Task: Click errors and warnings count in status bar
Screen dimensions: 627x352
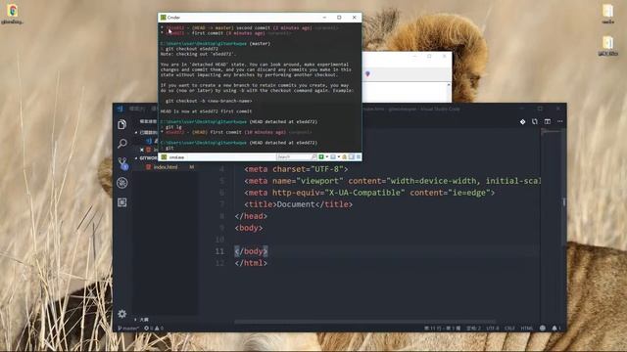Action: click(x=154, y=329)
